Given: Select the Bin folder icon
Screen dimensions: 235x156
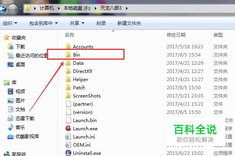Looking at the screenshot, I should click(x=68, y=55).
